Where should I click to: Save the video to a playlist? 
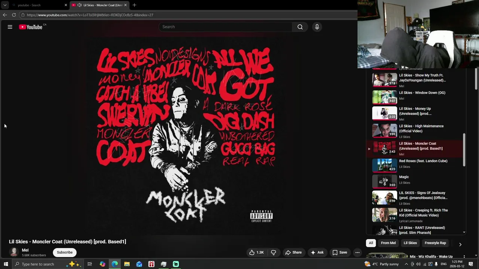tap(340, 253)
